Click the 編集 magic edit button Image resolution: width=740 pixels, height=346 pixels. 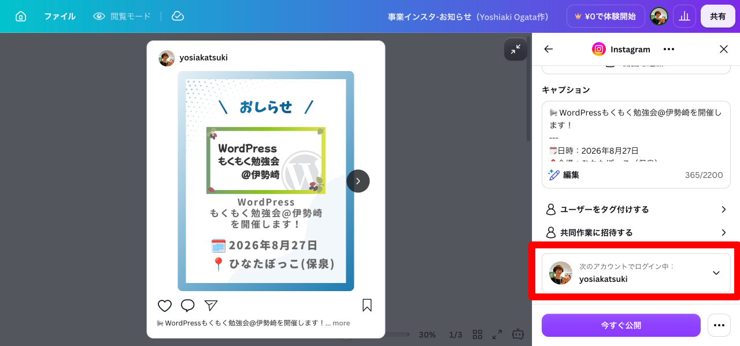[x=564, y=174]
